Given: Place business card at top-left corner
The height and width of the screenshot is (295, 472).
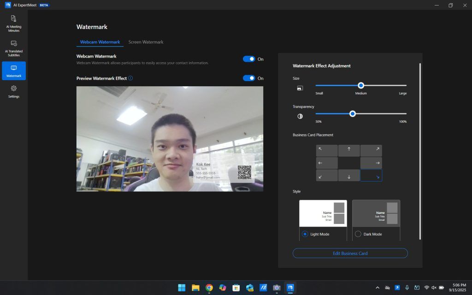Looking at the screenshot, I should tap(327, 151).
